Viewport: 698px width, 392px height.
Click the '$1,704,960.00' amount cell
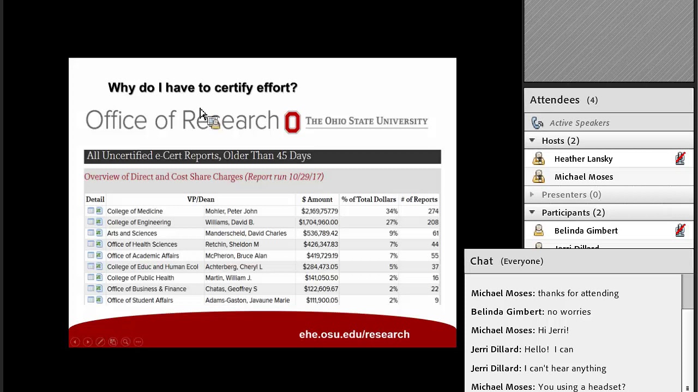pyautogui.click(x=318, y=222)
